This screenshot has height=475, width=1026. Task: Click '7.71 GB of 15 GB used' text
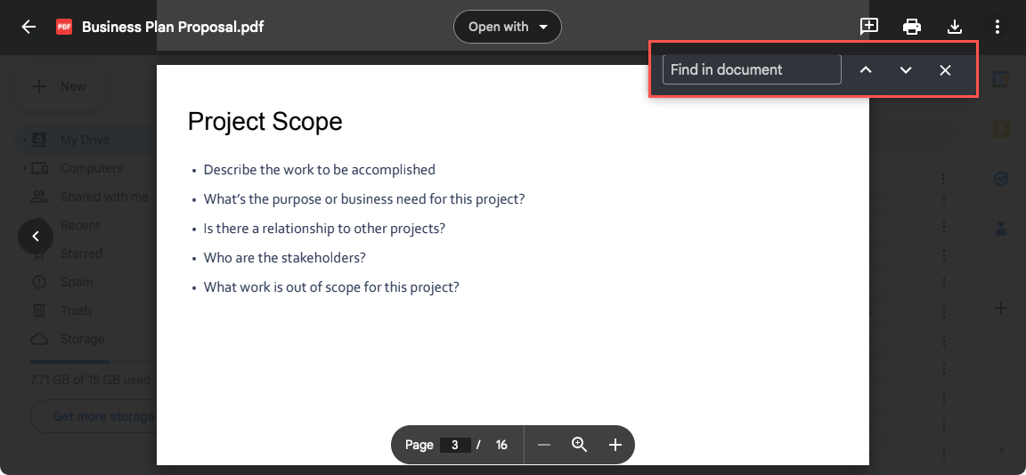point(90,380)
